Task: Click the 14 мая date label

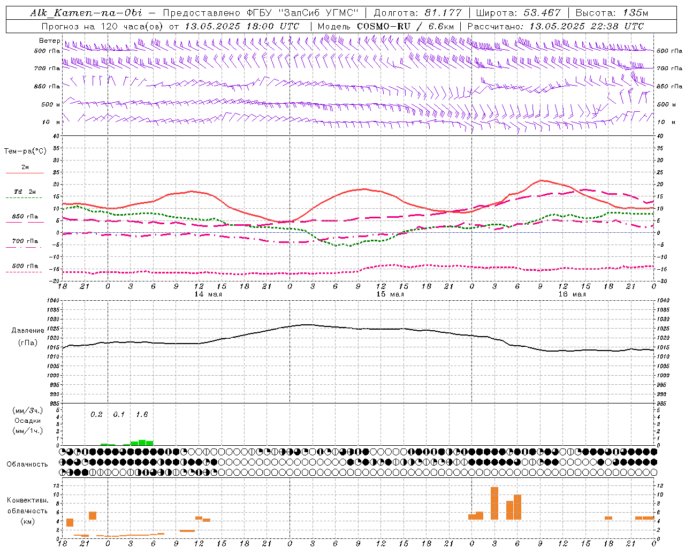Action: [x=208, y=294]
